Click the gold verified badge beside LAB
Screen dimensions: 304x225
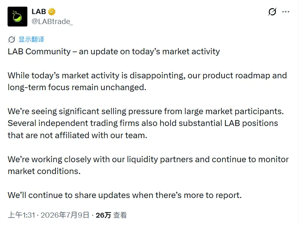coord(51,12)
